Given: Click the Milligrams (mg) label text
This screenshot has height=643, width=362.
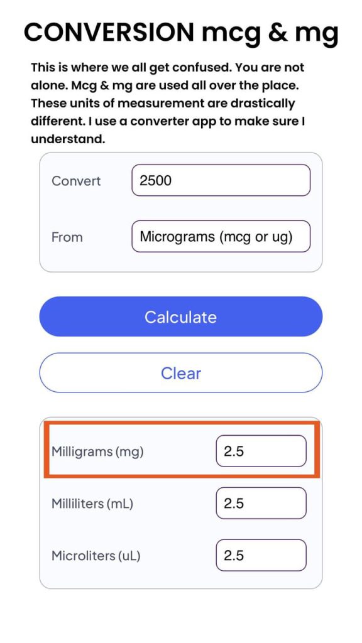Looking at the screenshot, I should tap(97, 452).
